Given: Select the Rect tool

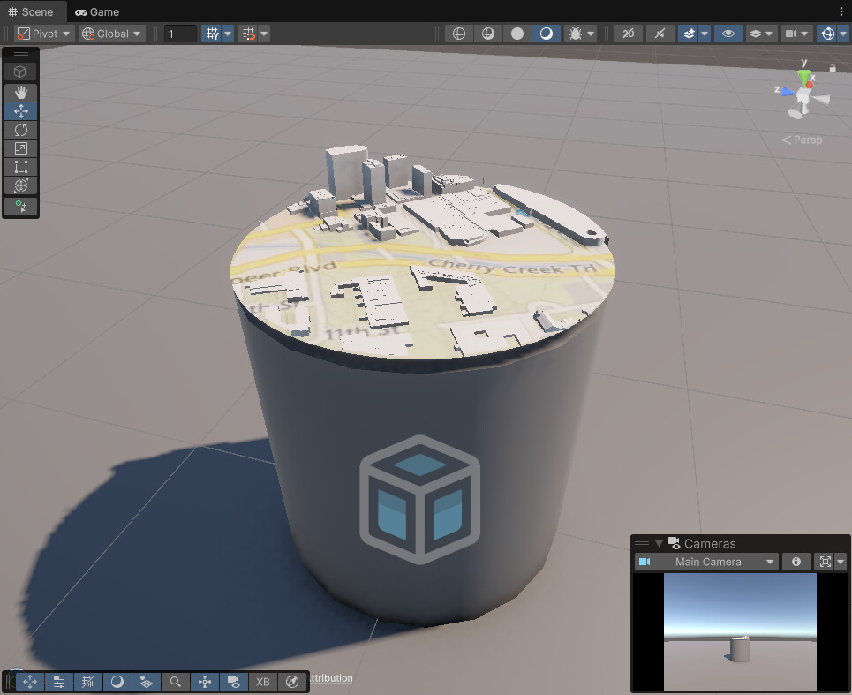Looking at the screenshot, I should [20, 167].
